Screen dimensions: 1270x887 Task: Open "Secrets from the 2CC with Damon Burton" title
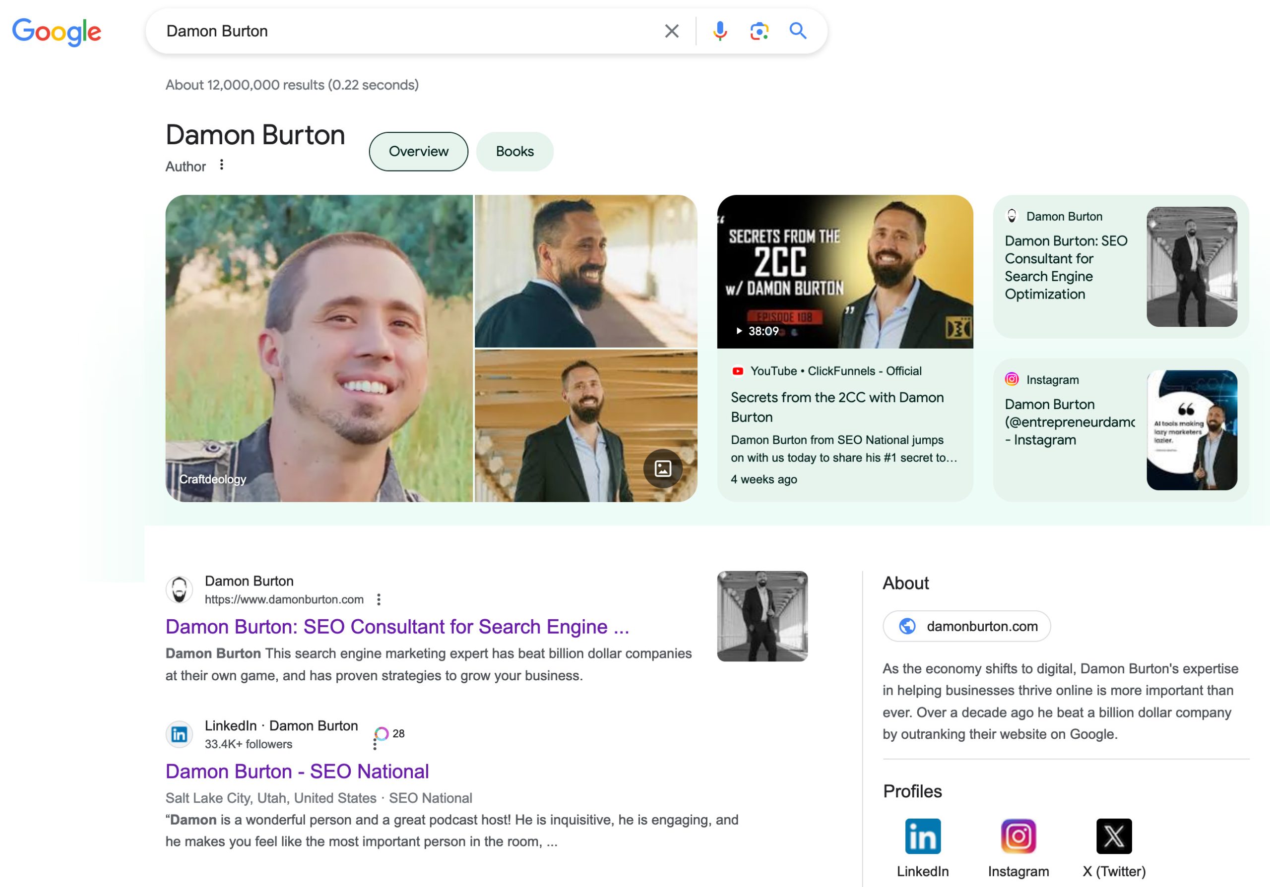(x=837, y=407)
